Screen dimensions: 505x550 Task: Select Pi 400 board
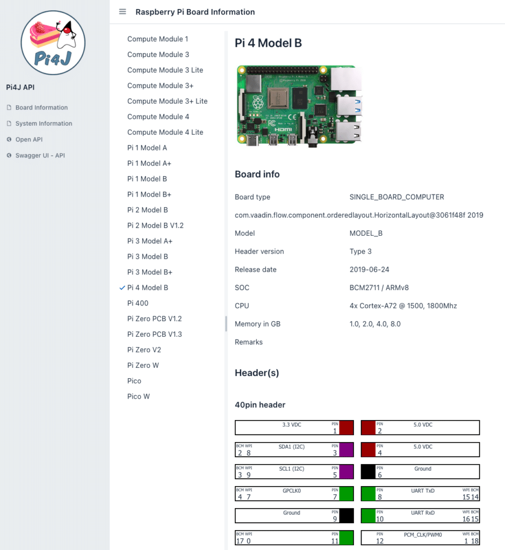click(x=138, y=303)
